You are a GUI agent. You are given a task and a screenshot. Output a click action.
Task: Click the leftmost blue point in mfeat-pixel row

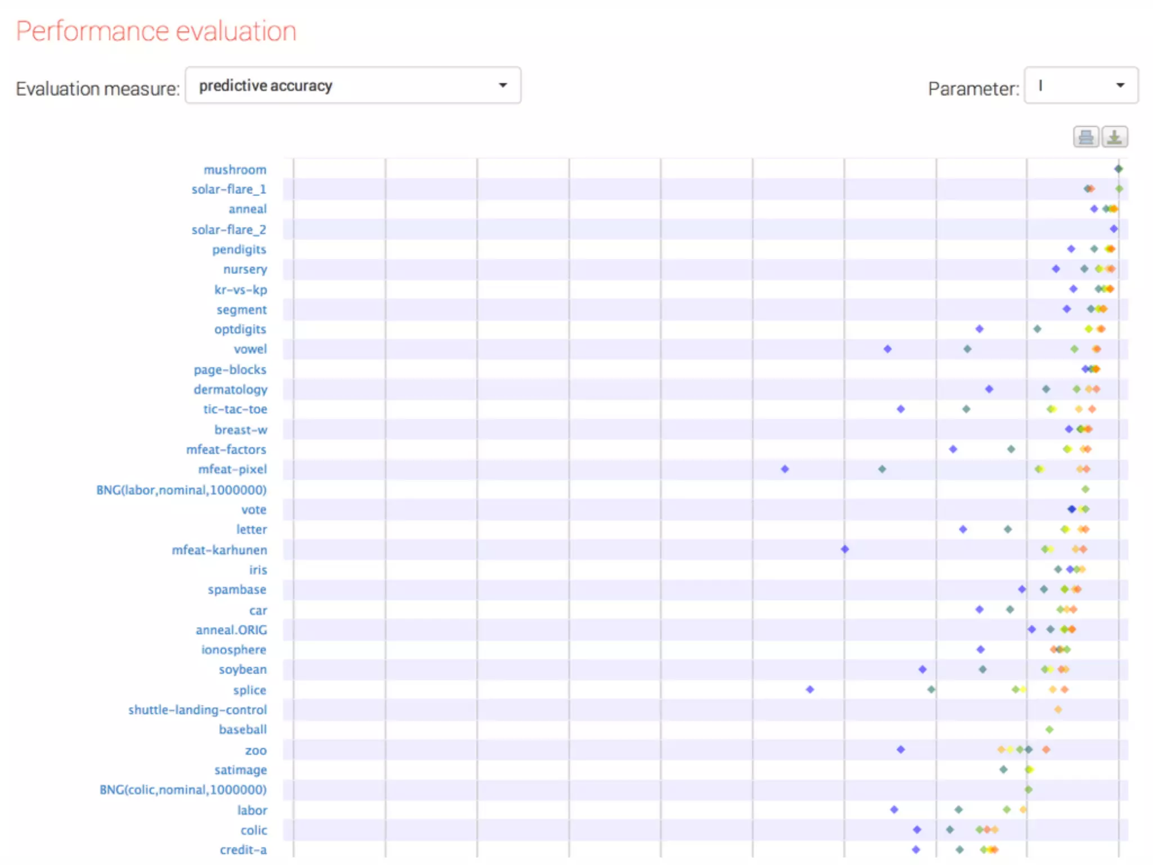click(x=785, y=469)
